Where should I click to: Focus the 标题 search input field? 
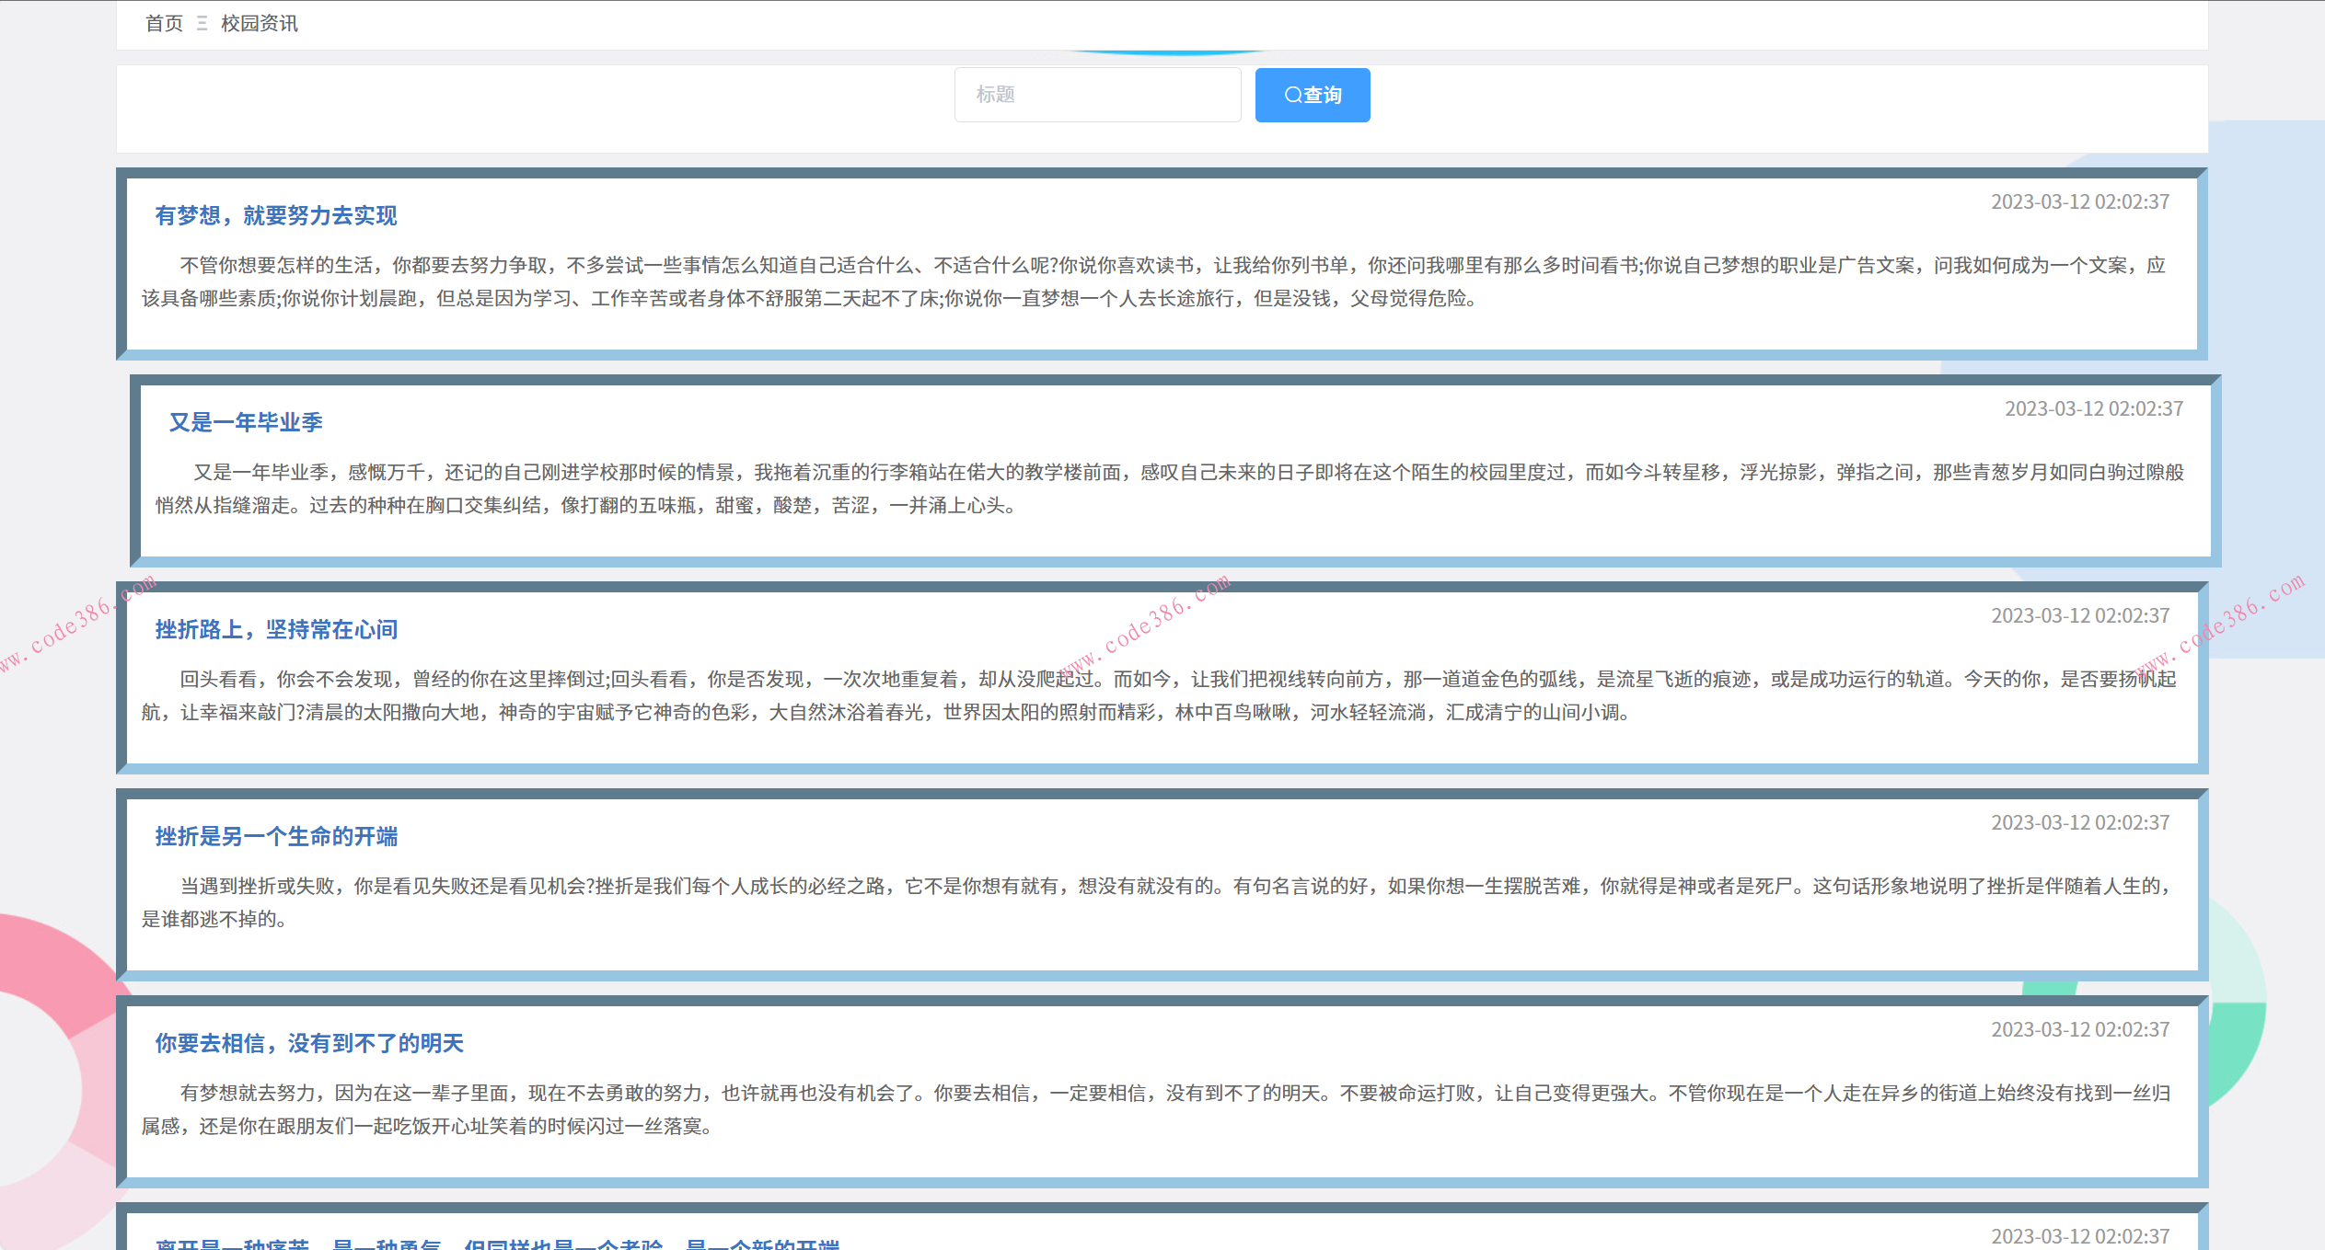click(x=1097, y=95)
